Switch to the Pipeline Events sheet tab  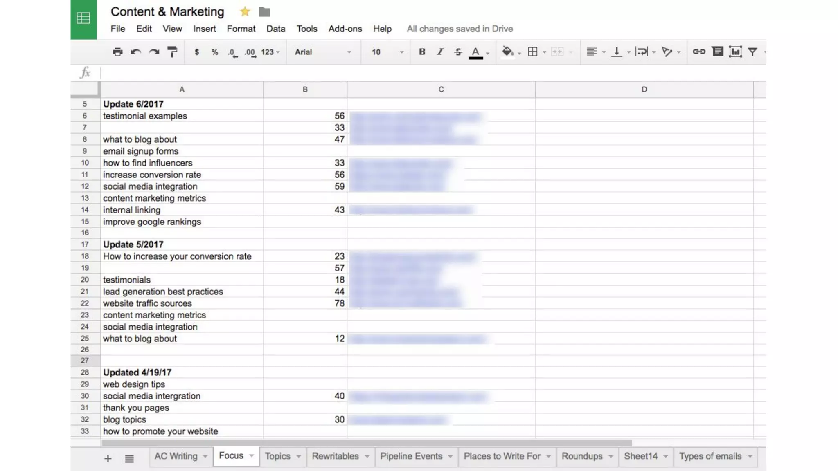[x=411, y=456]
